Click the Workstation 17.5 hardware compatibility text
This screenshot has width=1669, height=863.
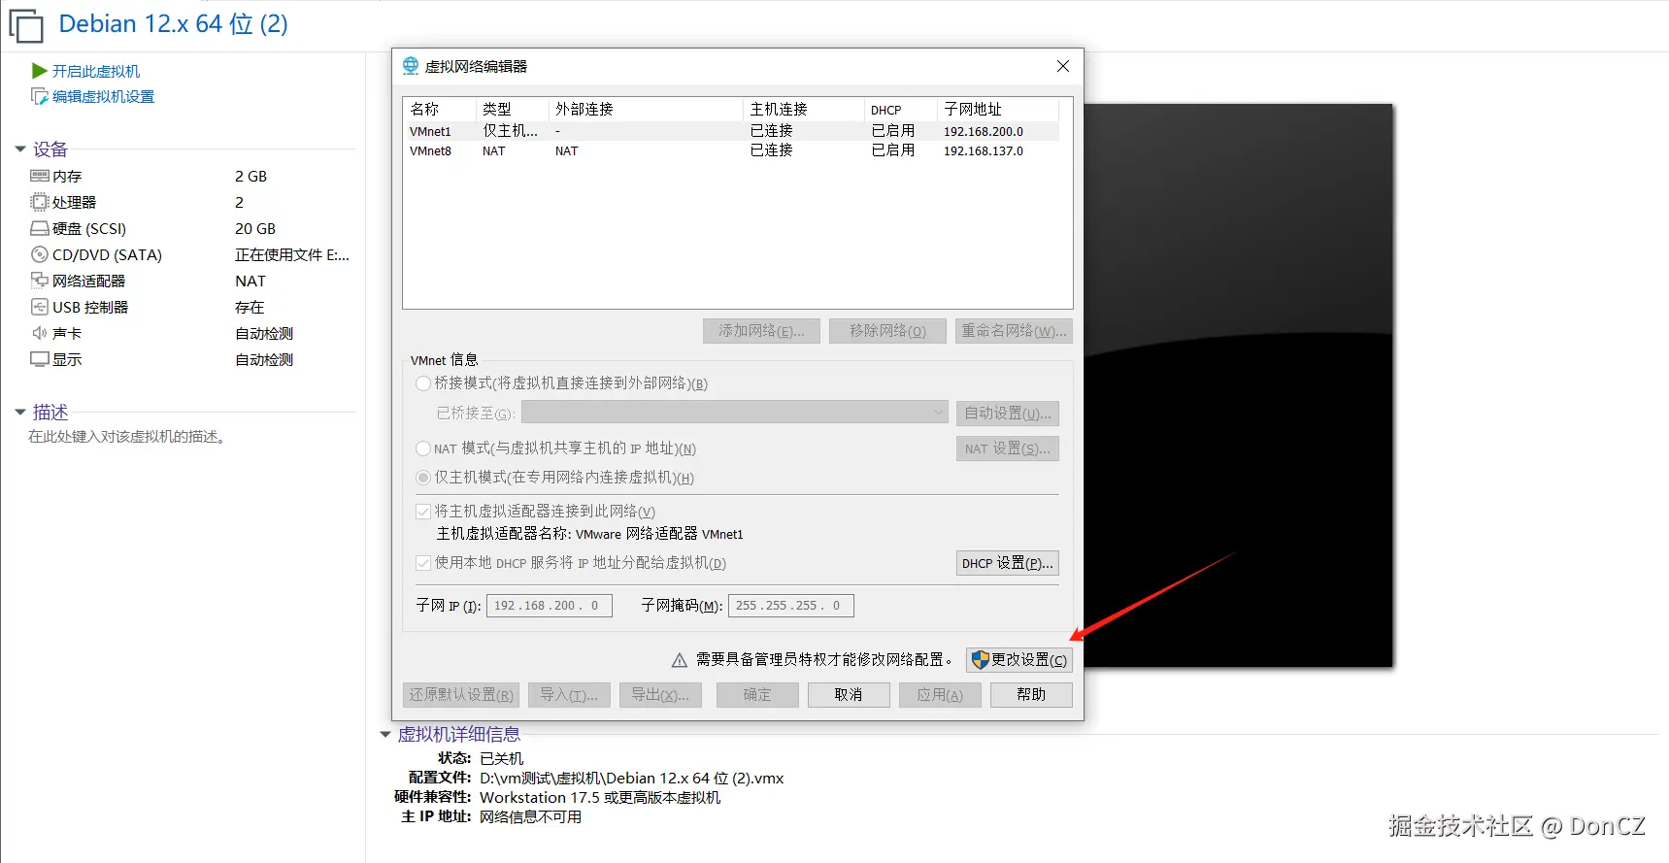(x=600, y=798)
